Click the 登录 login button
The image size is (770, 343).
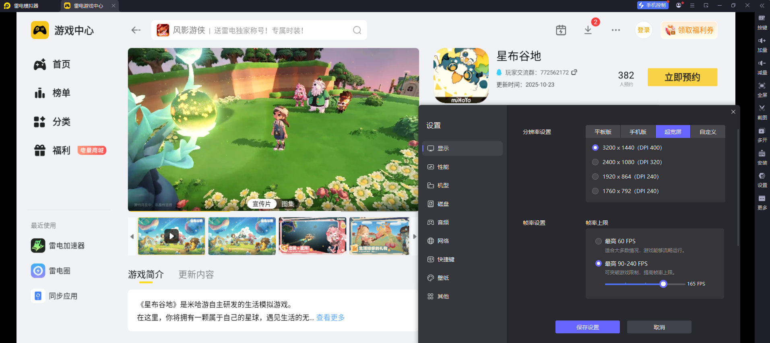(644, 30)
